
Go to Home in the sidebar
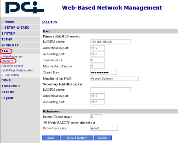[x=9, y=22]
